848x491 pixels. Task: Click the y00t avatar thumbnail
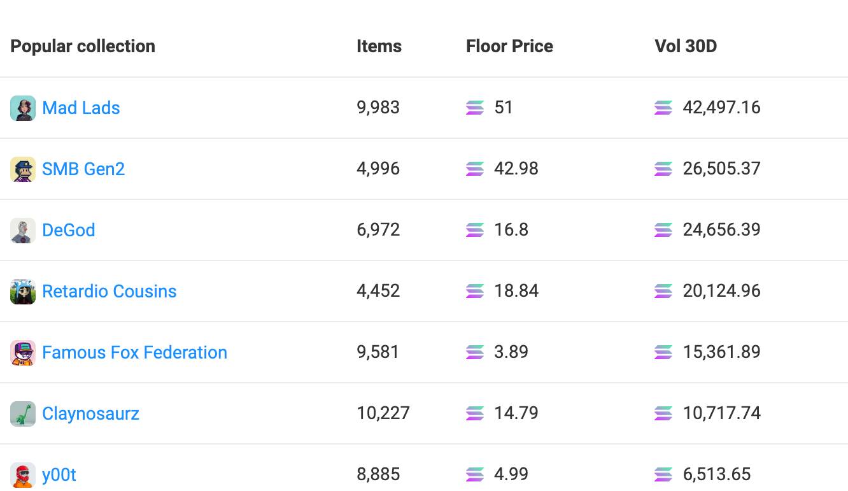click(x=23, y=475)
